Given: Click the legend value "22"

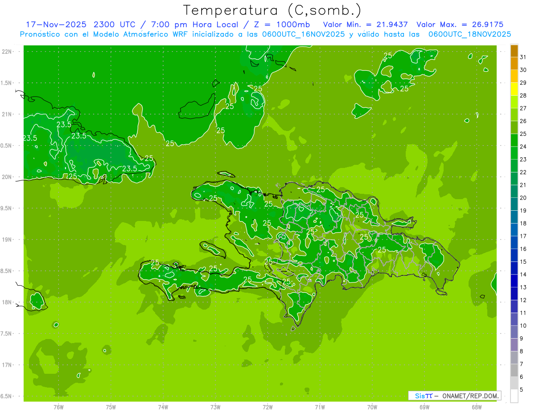Looking at the screenshot, I should point(523,172).
